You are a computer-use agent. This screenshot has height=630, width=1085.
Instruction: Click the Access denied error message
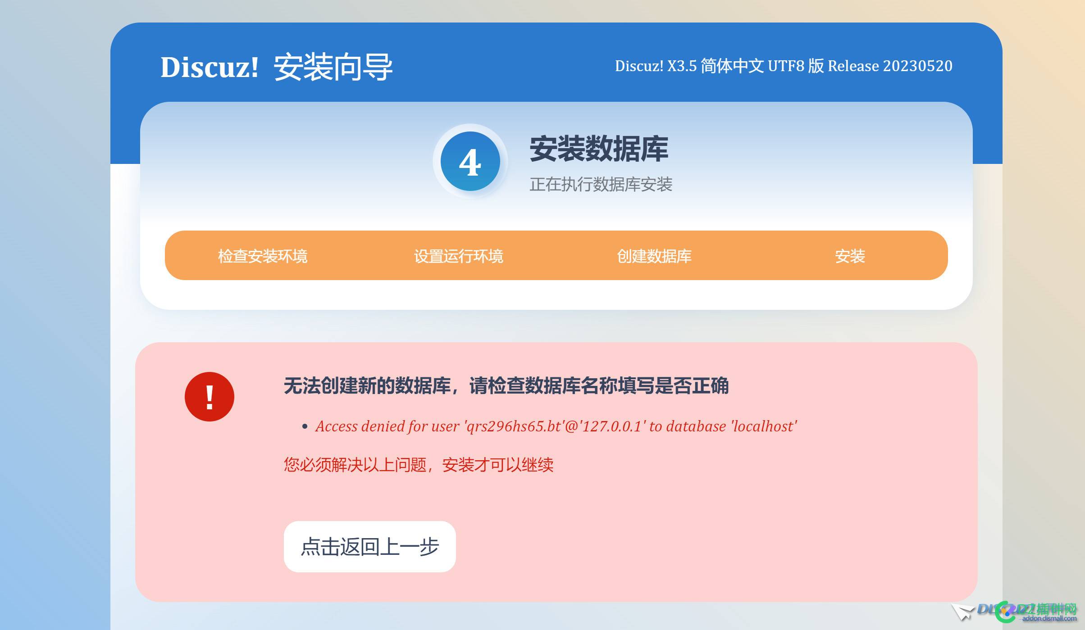tap(556, 426)
